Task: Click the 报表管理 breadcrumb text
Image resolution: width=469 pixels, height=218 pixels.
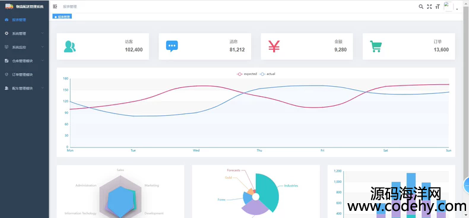Action: point(69,7)
